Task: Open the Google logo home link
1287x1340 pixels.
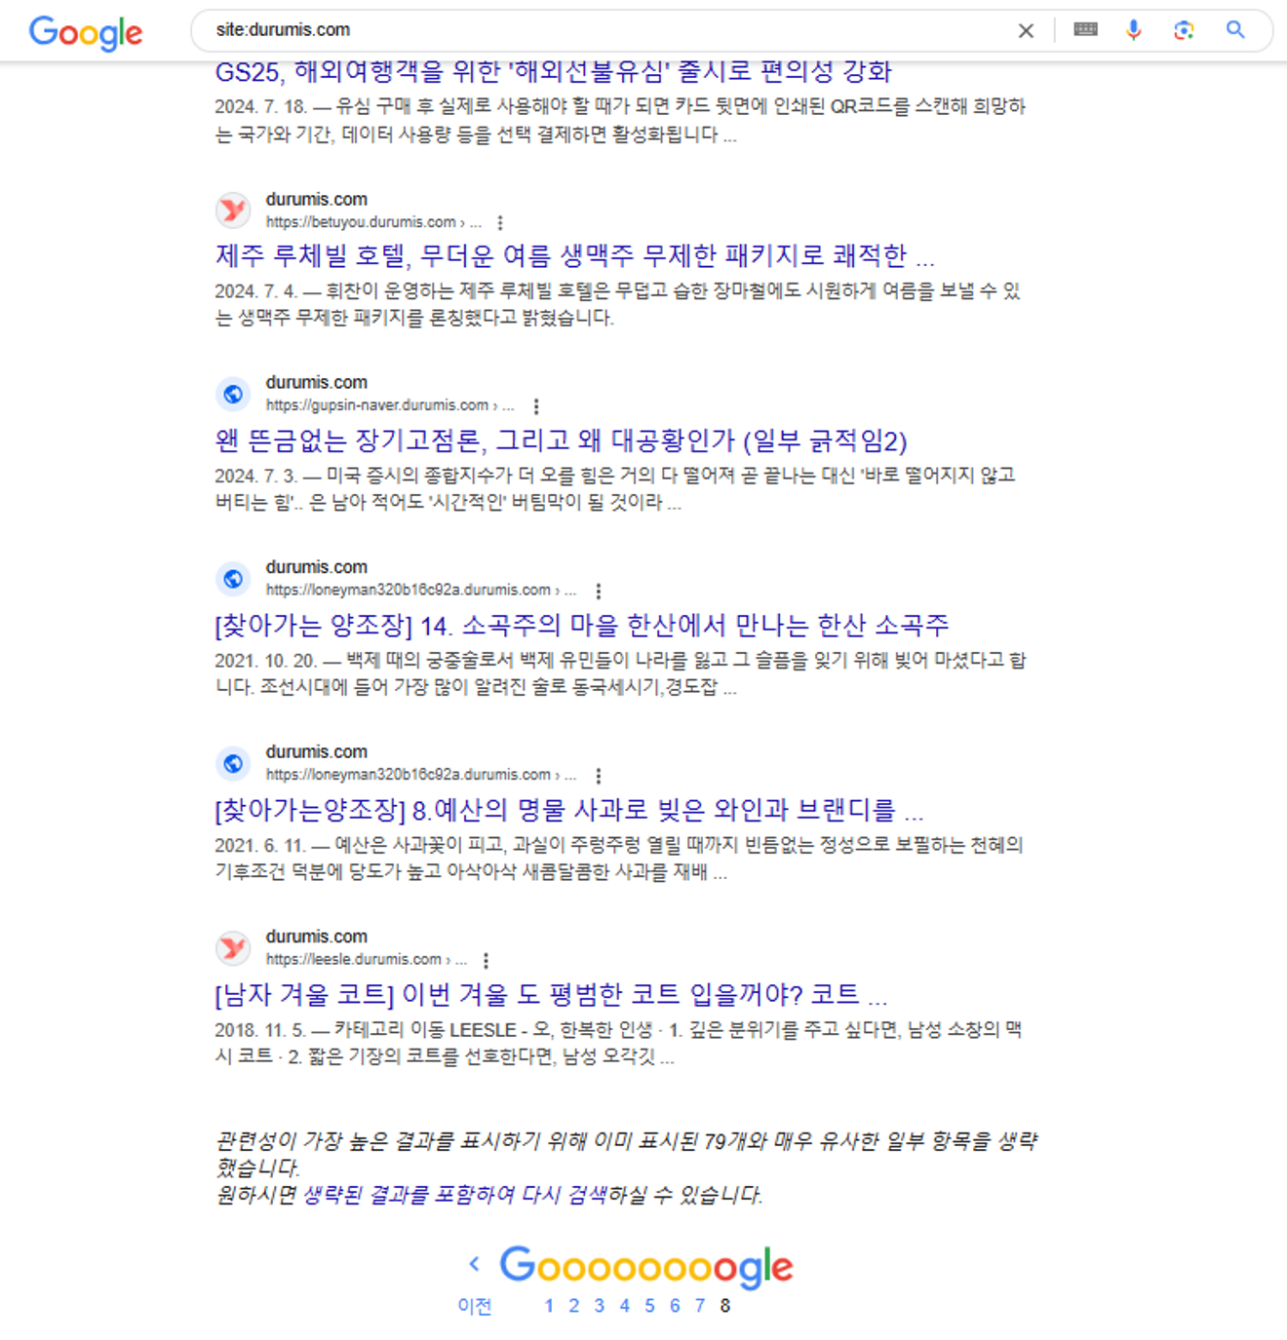Action: click(x=86, y=32)
